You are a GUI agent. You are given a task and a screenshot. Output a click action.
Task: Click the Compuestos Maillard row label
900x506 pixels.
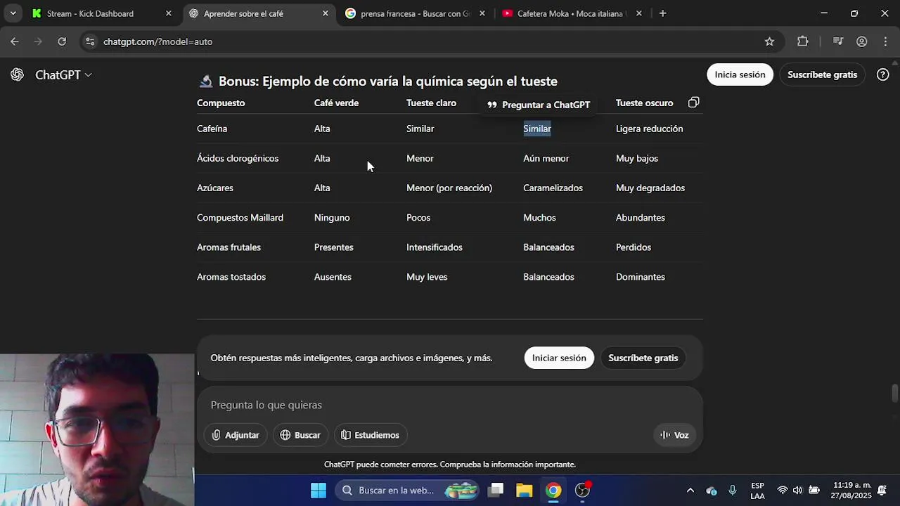tap(240, 217)
